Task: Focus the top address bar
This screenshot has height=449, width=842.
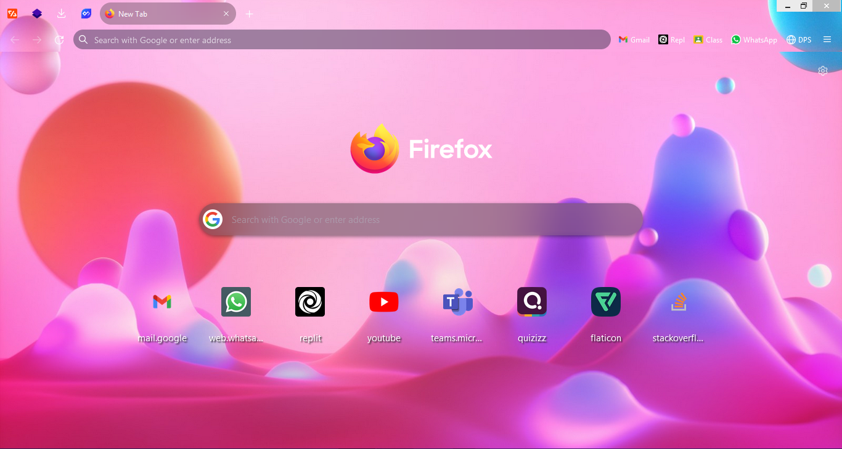Action: coord(342,40)
